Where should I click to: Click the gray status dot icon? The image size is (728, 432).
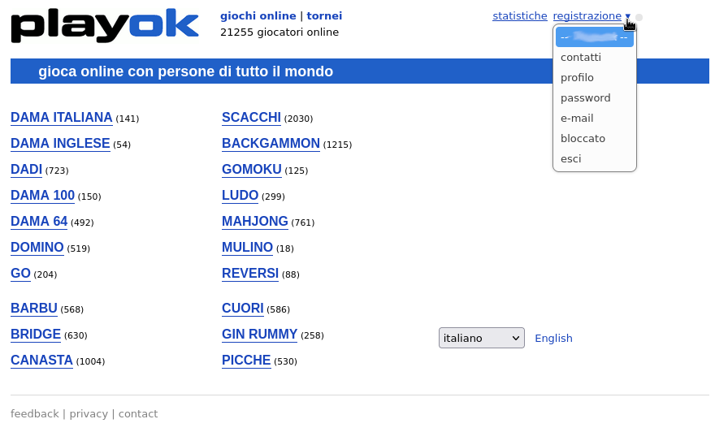[x=639, y=17]
